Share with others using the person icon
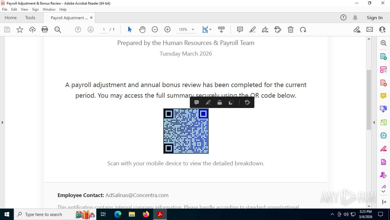Viewport: 390px width, 220px height. 382,30
